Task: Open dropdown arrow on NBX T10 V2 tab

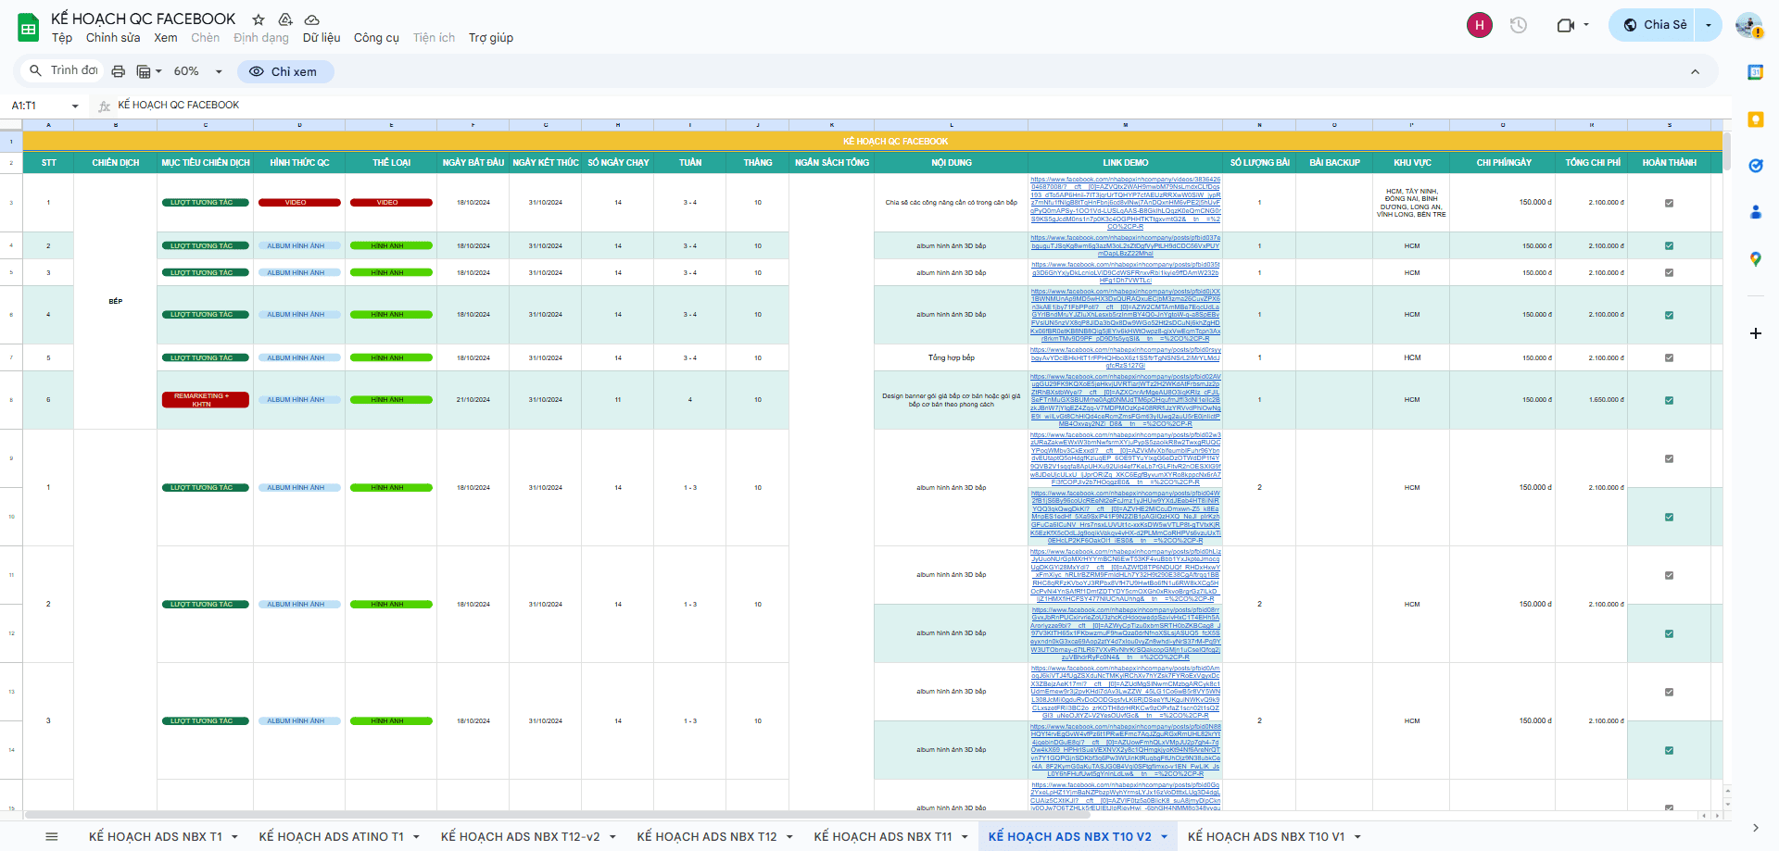Action: click(x=1164, y=837)
